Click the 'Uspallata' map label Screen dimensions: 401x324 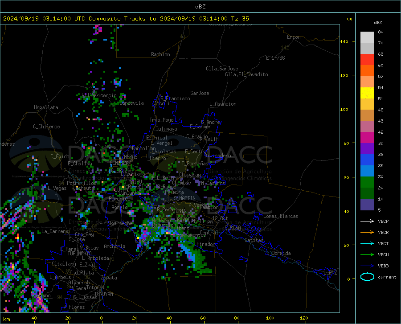[46, 107]
